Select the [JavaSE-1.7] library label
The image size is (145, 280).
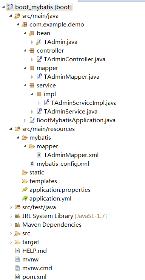(x=91, y=216)
